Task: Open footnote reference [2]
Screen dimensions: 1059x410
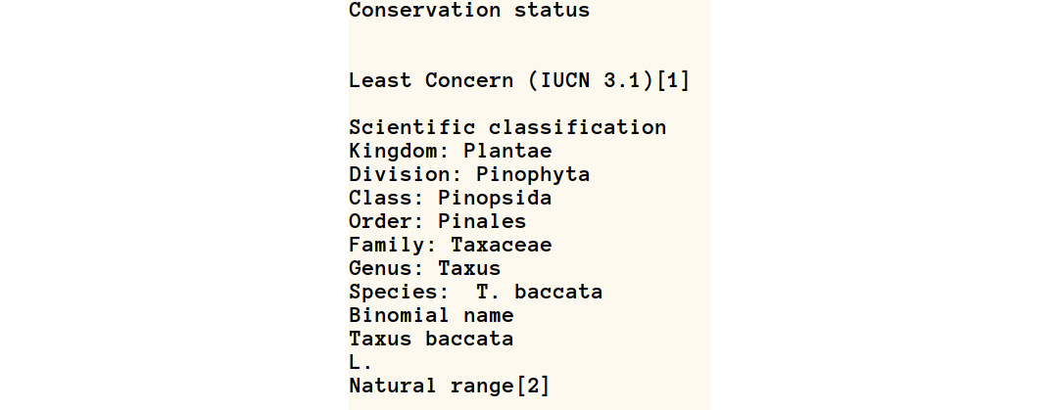Action: (532, 387)
